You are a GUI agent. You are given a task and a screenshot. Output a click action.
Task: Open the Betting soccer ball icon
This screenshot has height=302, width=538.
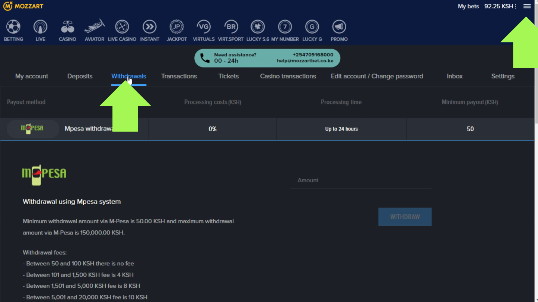(13, 27)
